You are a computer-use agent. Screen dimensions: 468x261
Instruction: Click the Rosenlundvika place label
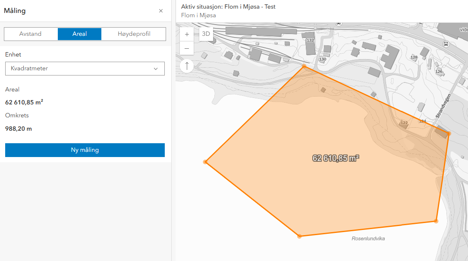[x=368, y=239]
